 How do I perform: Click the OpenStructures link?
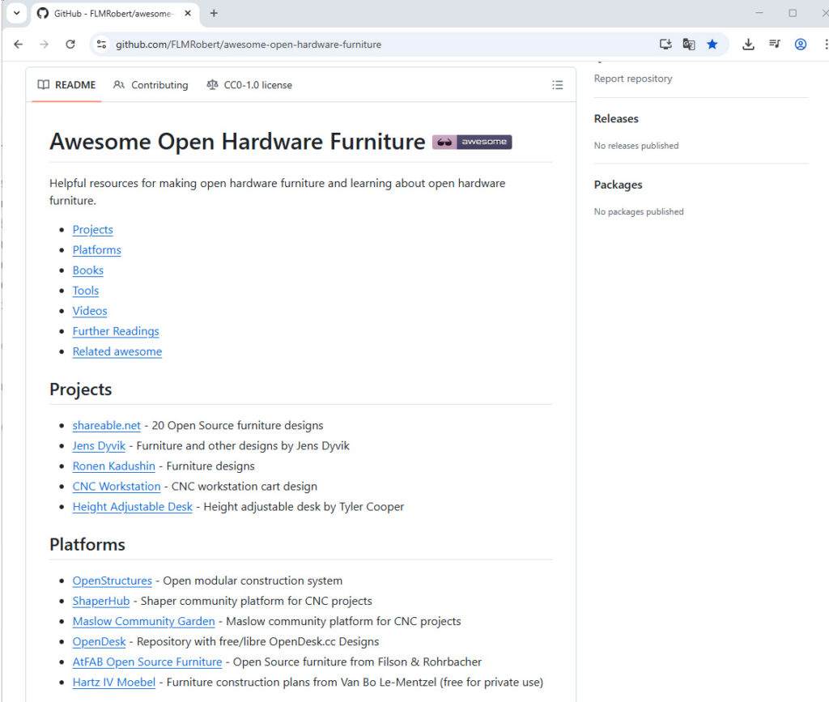[112, 581]
